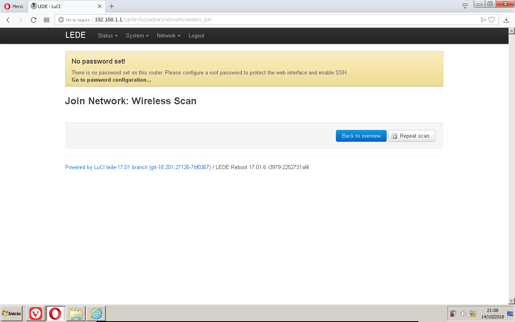This screenshot has height=322, width=515.
Task: Close the LEDE - LuCI tab
Action: (x=100, y=6)
